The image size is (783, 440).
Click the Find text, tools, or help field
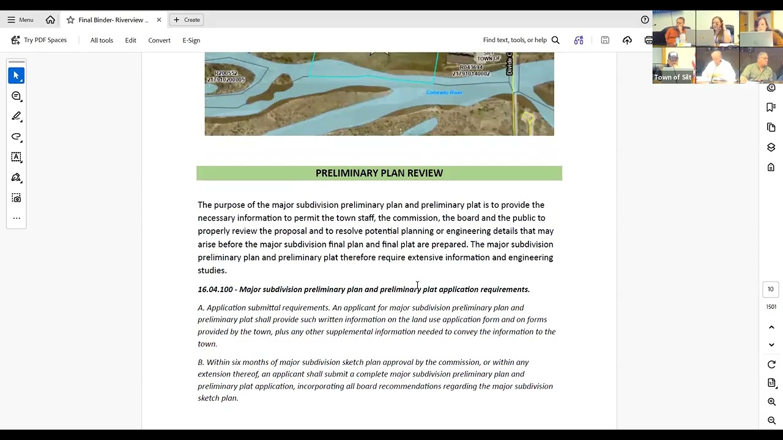coord(514,40)
